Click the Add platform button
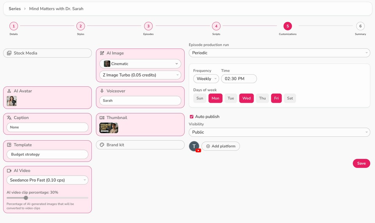The width and height of the screenshot is (375, 223). 221,146
